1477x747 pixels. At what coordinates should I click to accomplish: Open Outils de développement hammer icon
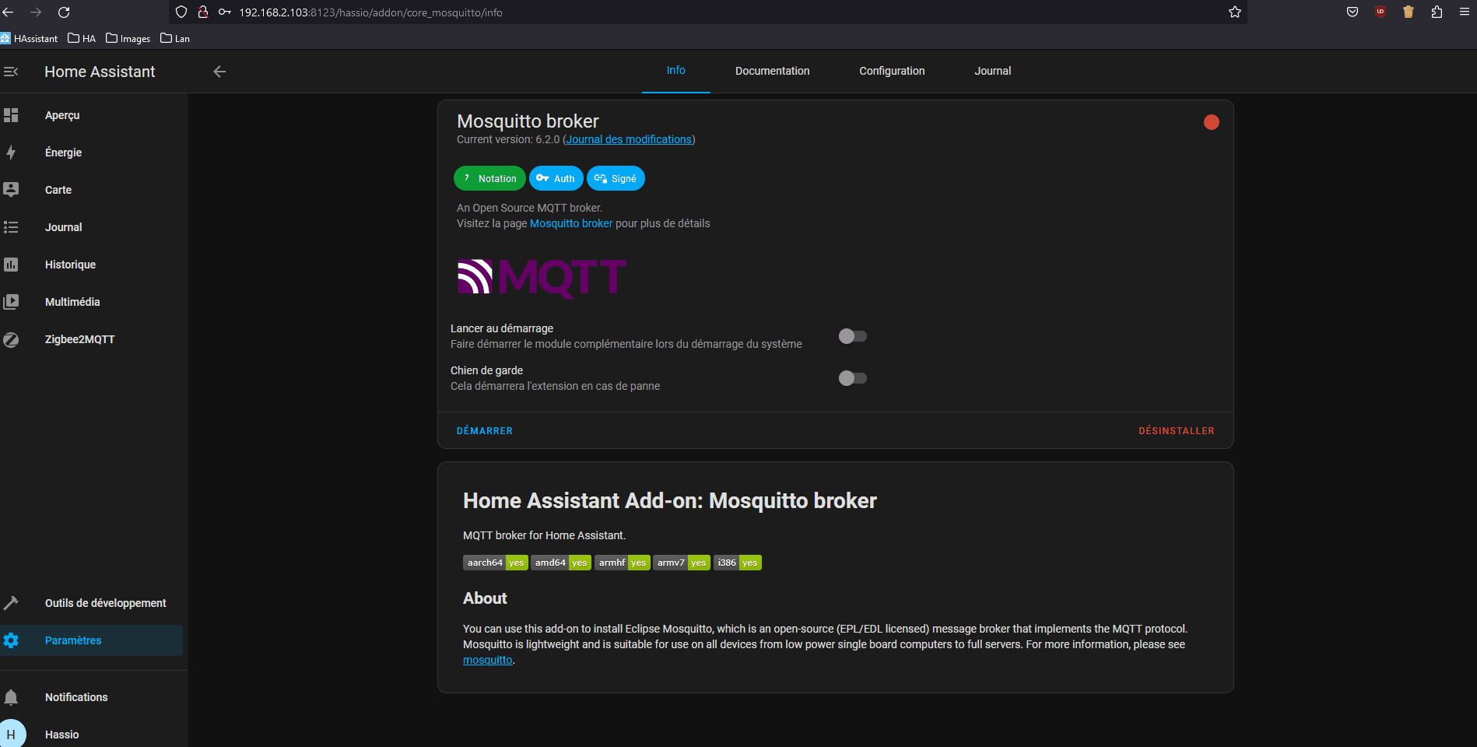coord(11,603)
